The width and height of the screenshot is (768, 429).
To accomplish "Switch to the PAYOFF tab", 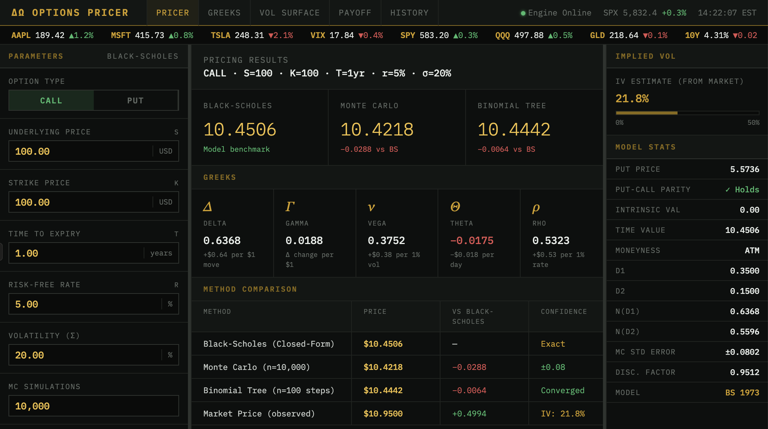I will [355, 13].
